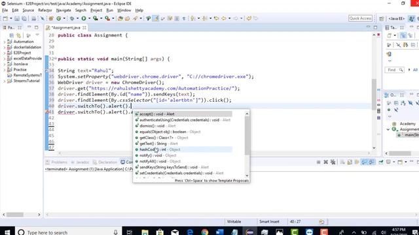This screenshot has width=419, height=235.
Task: Click the Save All toolbar icon
Action: tap(24, 18)
